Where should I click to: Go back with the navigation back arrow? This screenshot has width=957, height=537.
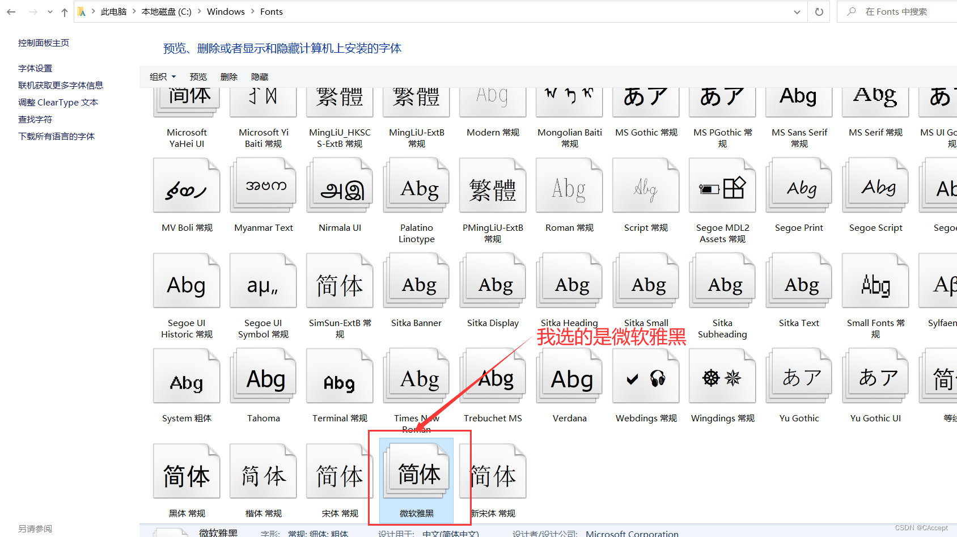click(11, 12)
